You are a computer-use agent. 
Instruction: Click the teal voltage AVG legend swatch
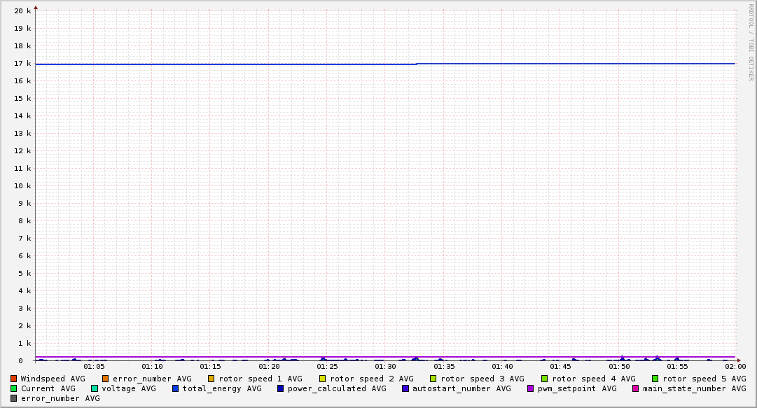tap(95, 388)
